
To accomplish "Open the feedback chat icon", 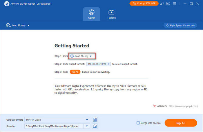I will click(168, 3).
